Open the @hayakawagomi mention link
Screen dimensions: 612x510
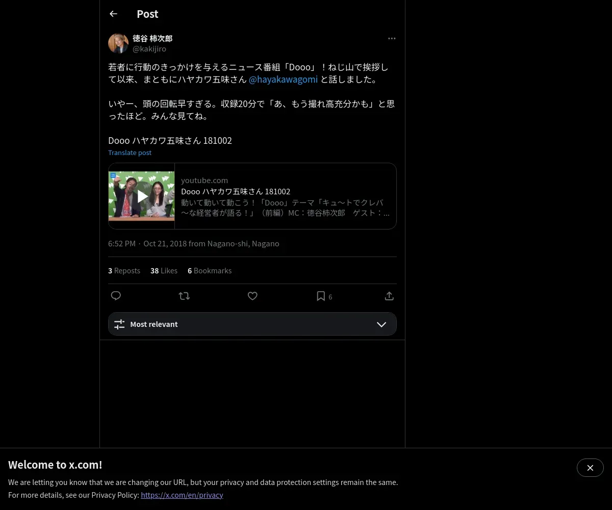pyautogui.click(x=283, y=80)
